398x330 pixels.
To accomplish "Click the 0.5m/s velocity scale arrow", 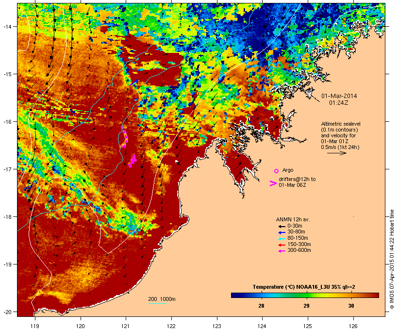I will 336,153.
